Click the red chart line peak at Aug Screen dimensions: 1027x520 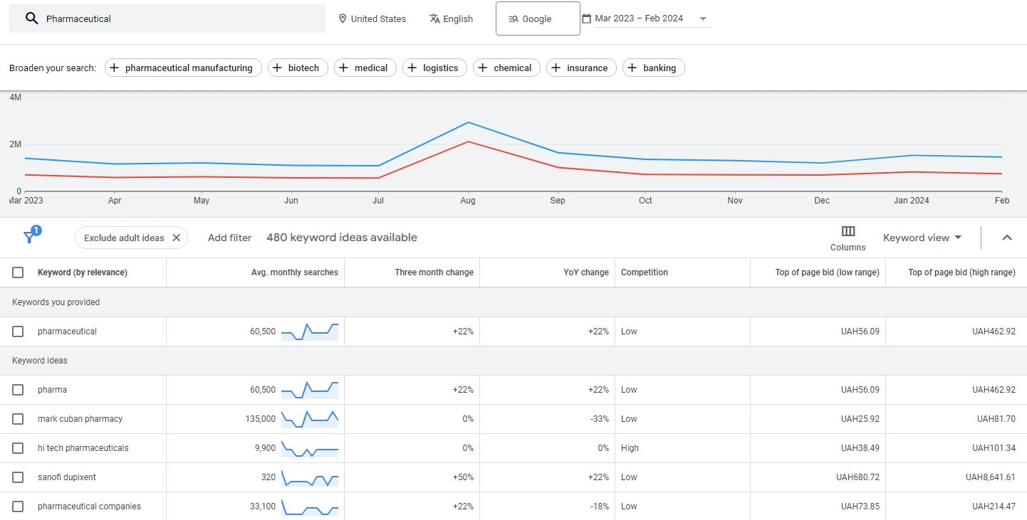point(468,142)
